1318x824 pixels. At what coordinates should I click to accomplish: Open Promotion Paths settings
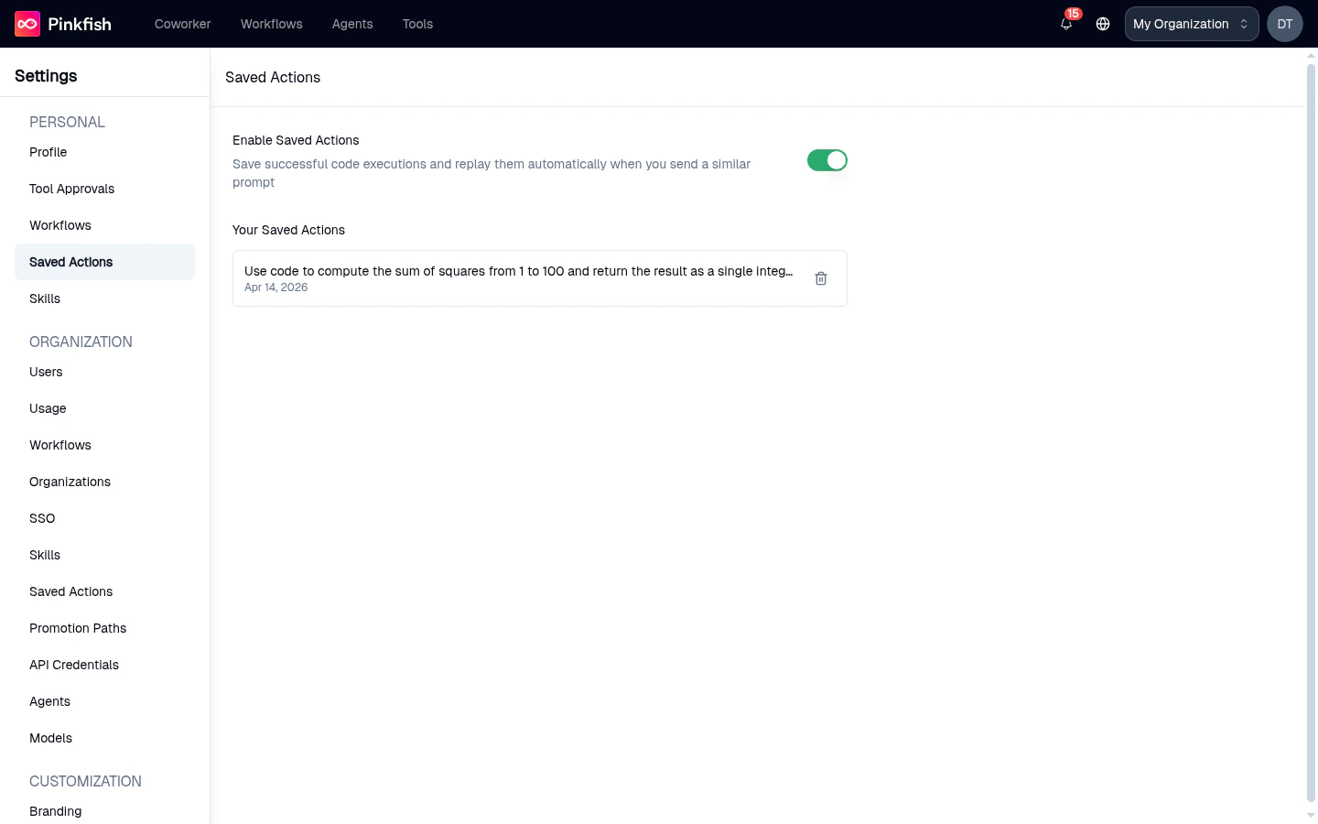click(x=78, y=628)
